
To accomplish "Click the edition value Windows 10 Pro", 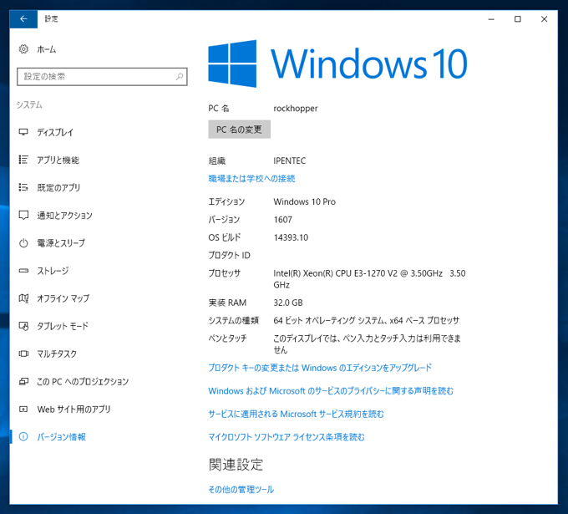I will [305, 201].
